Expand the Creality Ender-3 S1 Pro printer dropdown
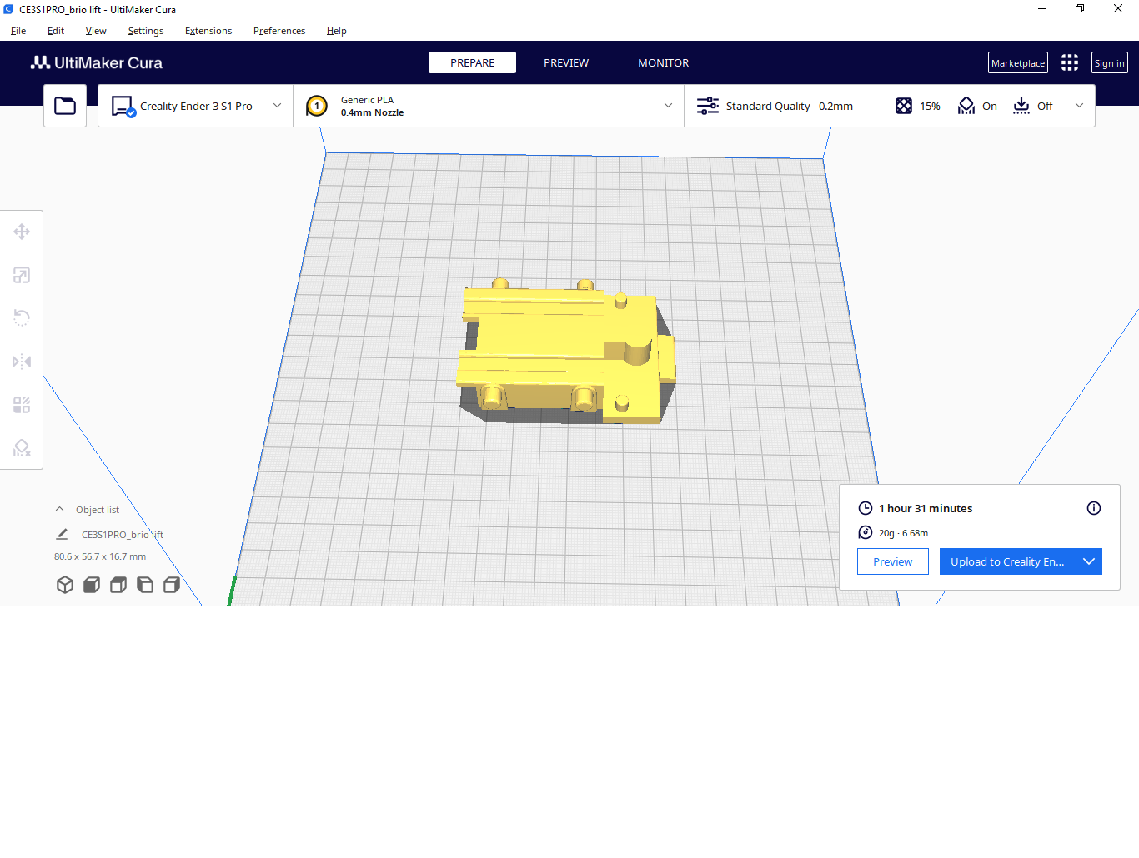1139x858 pixels. [195, 106]
